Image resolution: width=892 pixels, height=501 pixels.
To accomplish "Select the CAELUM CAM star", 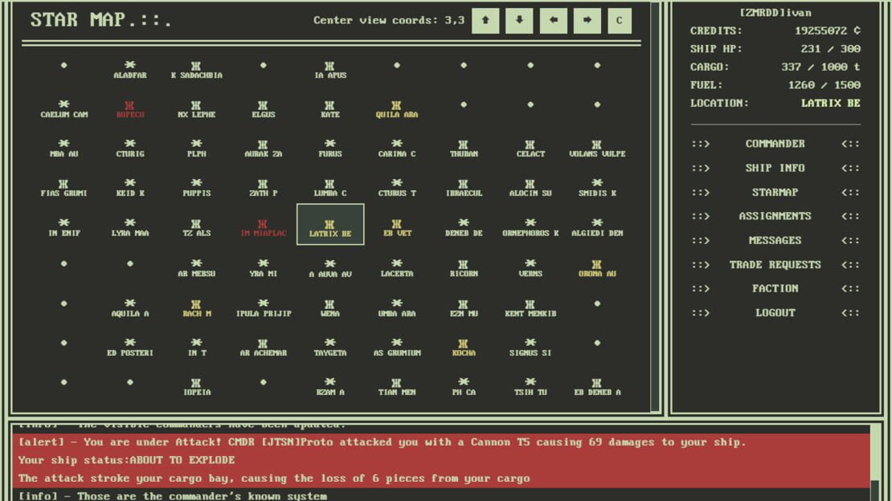I will pyautogui.click(x=63, y=109).
